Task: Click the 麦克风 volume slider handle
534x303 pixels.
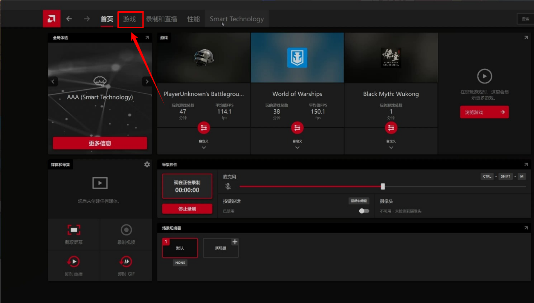Action: pos(383,186)
